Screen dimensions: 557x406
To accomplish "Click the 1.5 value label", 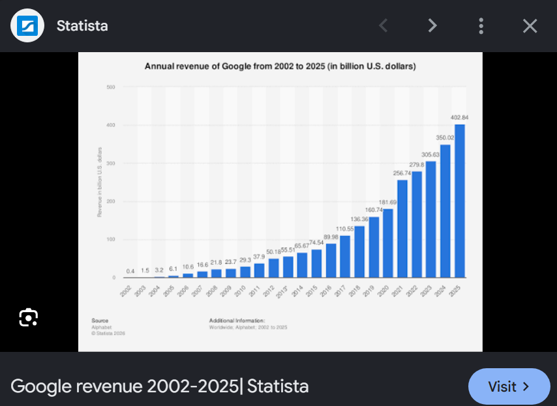I will 145,271.
